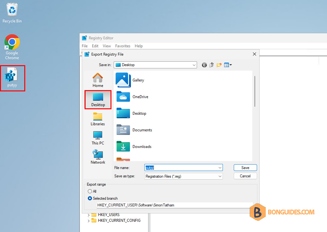Open Libraries in the places sidebar
The width and height of the screenshot is (327, 232).
(x=98, y=119)
